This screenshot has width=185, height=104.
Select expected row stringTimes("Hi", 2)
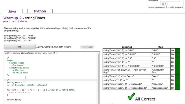point(127,50)
